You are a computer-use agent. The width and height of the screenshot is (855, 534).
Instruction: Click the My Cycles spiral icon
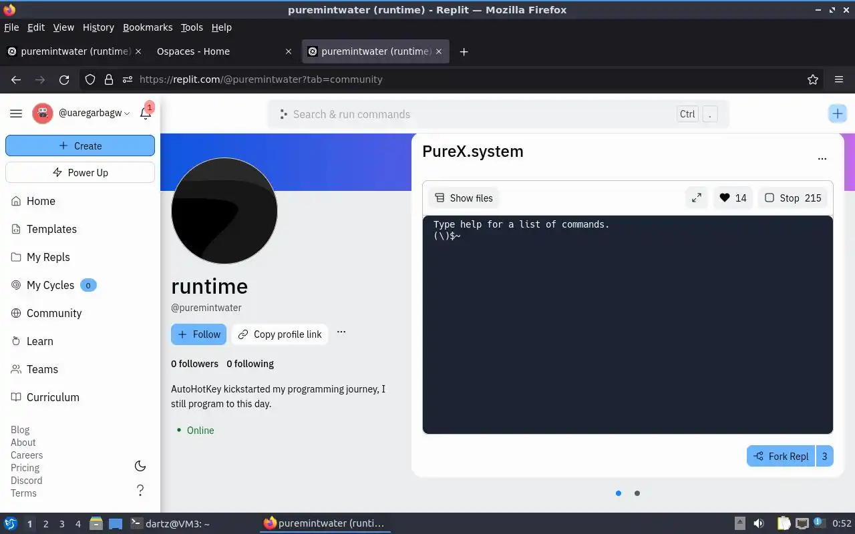(16, 285)
